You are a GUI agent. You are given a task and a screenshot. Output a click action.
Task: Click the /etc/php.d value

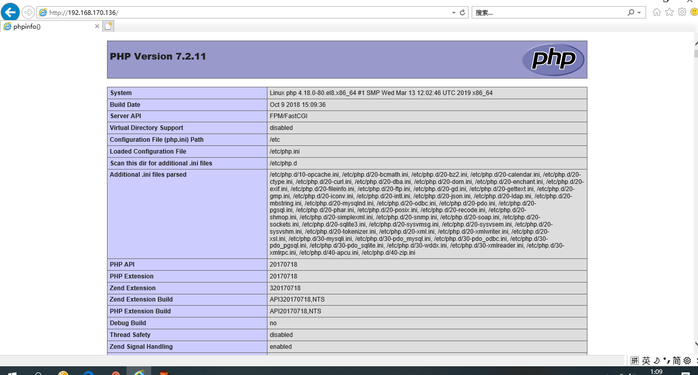click(283, 163)
